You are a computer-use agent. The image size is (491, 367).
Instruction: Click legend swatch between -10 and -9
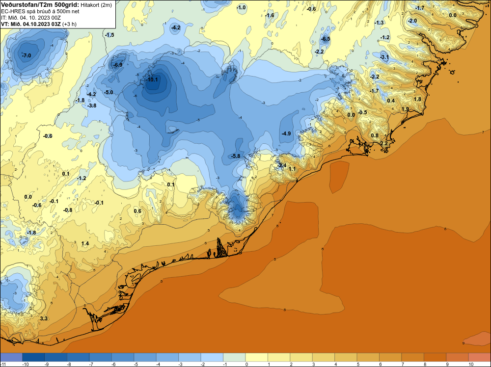tap(33, 357)
